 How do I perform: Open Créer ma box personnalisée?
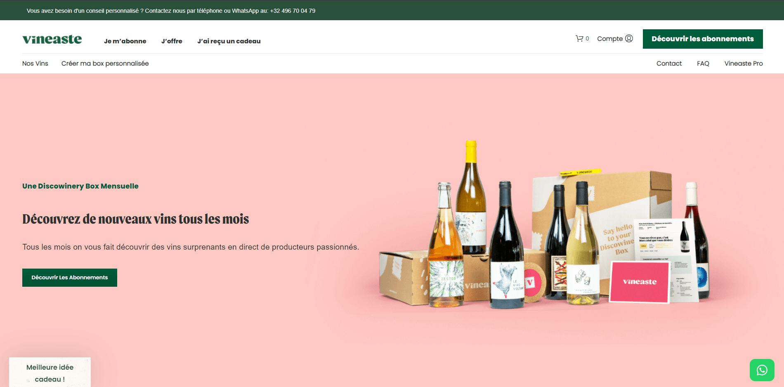pyautogui.click(x=105, y=64)
